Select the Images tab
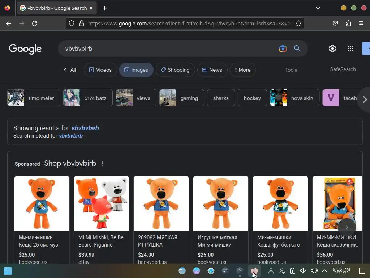370x278 pixels. coord(136,70)
